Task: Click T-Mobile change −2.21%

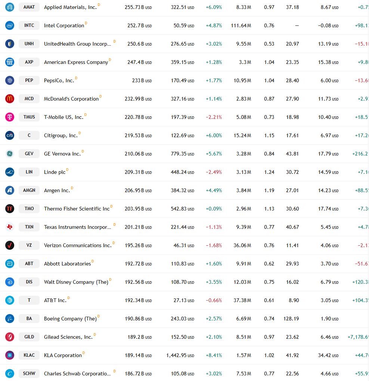Action: tap(214, 117)
